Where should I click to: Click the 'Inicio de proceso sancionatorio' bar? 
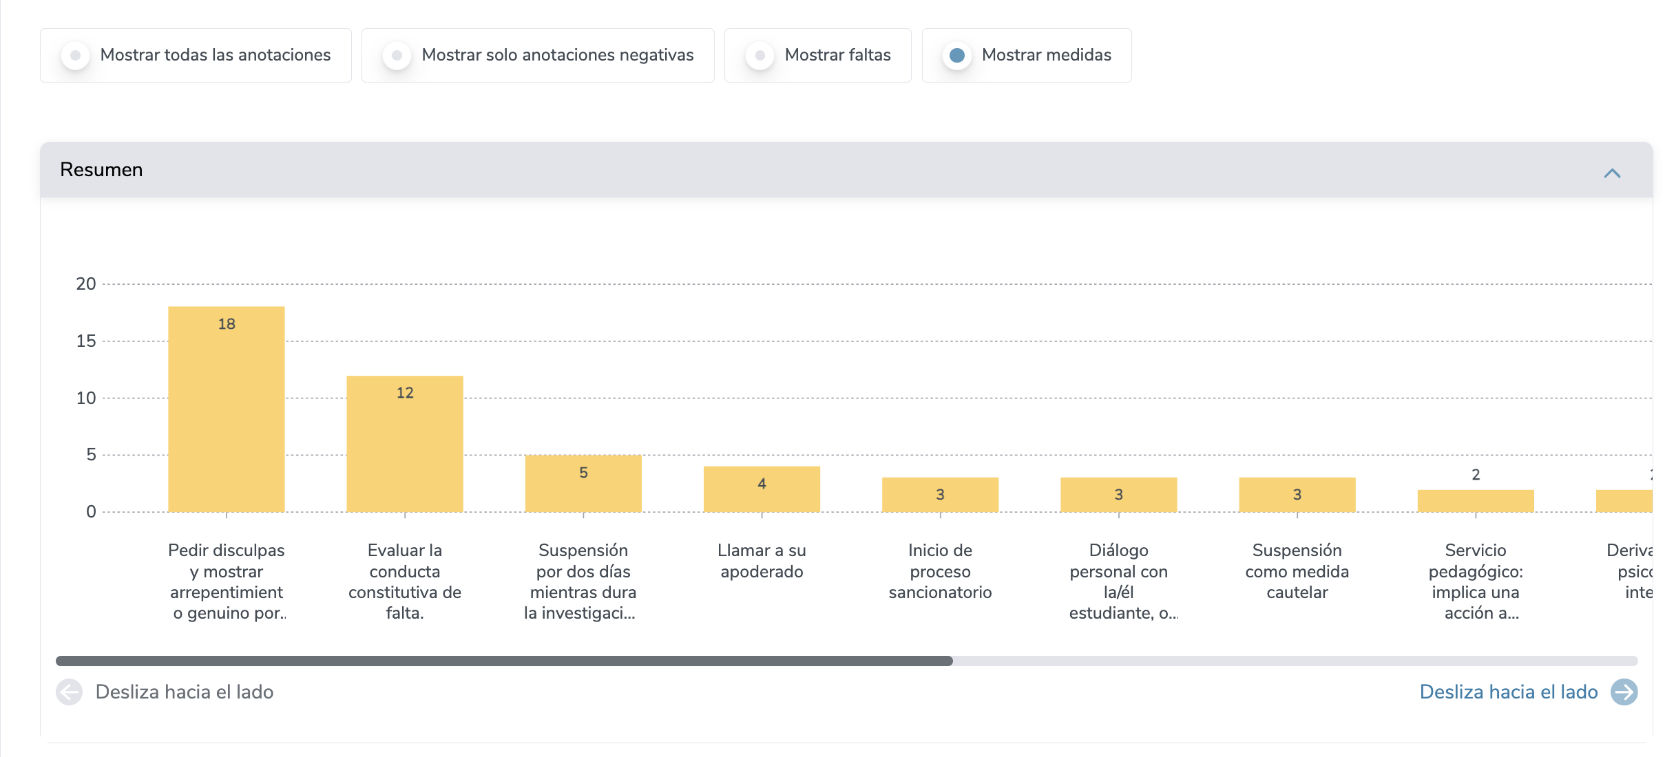(x=940, y=495)
